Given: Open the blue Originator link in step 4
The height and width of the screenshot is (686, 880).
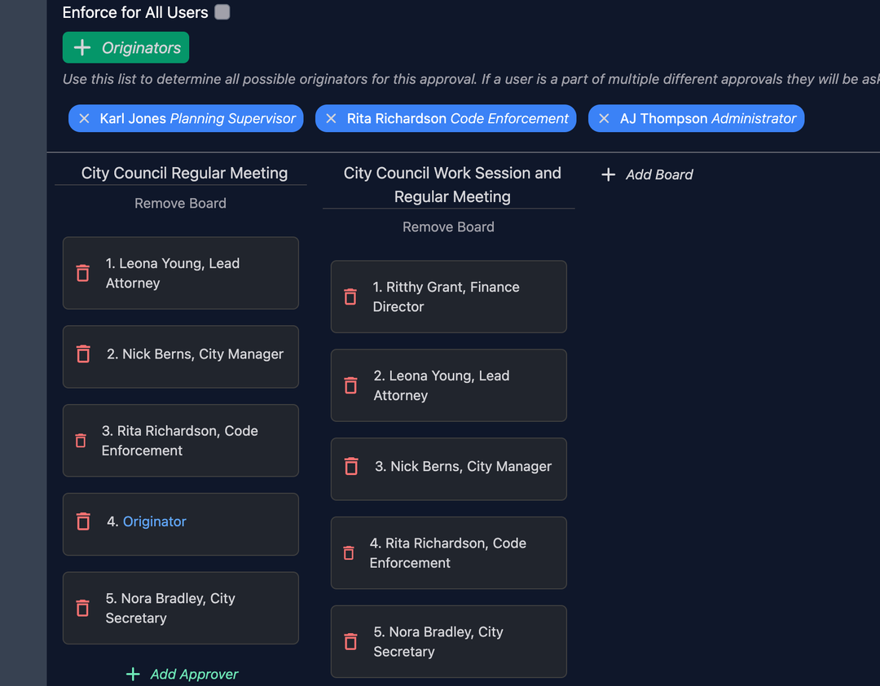Looking at the screenshot, I should pyautogui.click(x=155, y=521).
